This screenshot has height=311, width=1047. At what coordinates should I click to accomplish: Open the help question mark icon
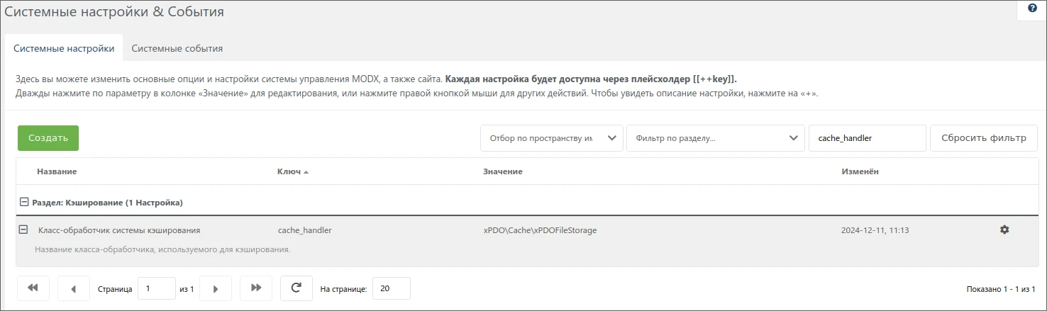[1032, 9]
